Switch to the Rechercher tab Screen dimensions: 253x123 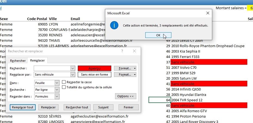(18, 61)
